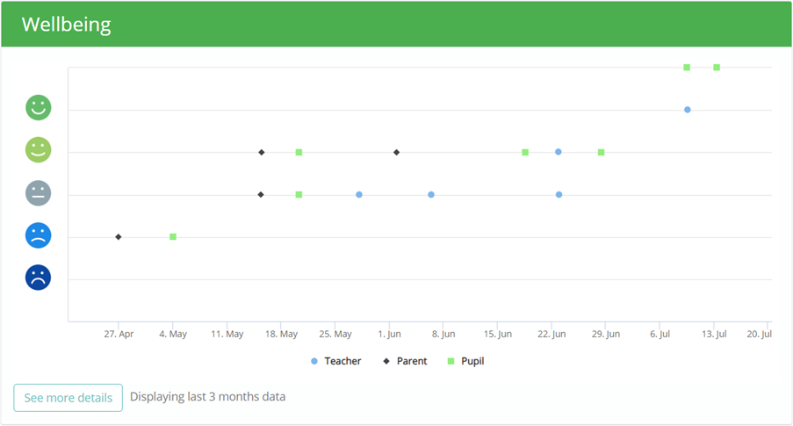Select the Parent diamond point at 27. Apr
The height and width of the screenshot is (426, 793).
(119, 237)
